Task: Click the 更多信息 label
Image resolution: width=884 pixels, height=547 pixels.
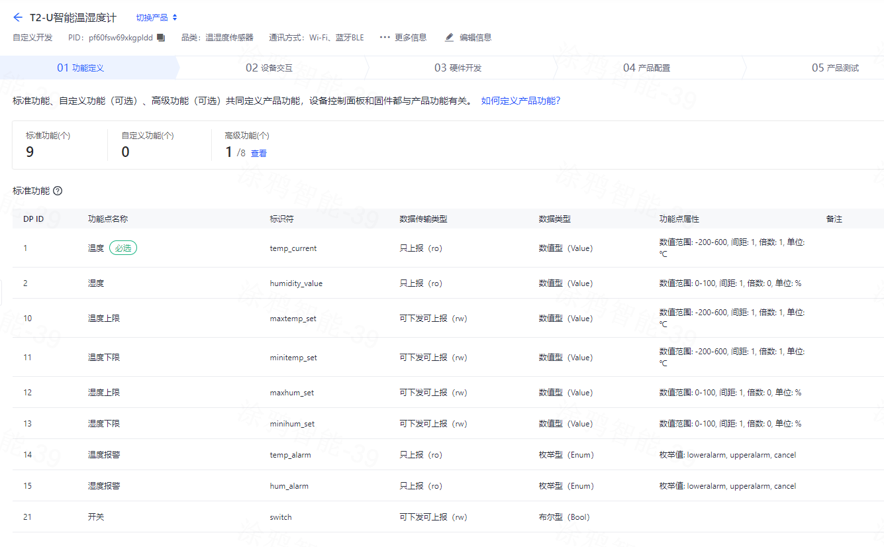Action: 411,38
